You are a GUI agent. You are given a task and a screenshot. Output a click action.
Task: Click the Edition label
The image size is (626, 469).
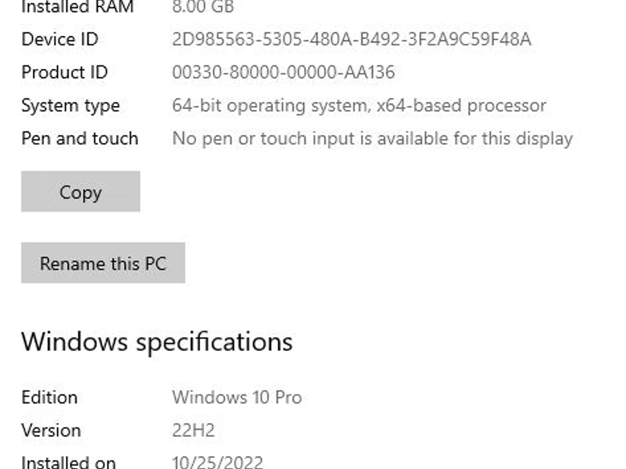50,398
